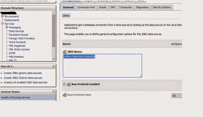Screen dimensions: 203x117
Task: Open the Connection Pool tab
Action: point(86,7)
